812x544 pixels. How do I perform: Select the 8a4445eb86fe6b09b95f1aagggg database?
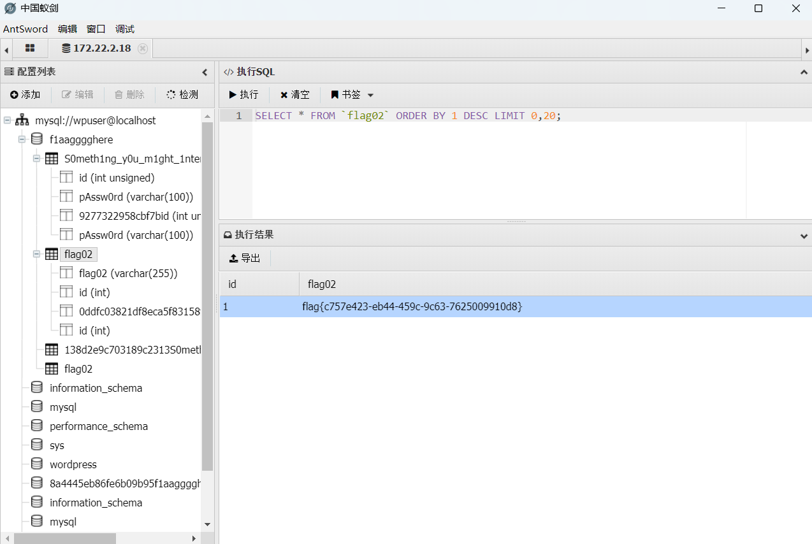coord(126,483)
